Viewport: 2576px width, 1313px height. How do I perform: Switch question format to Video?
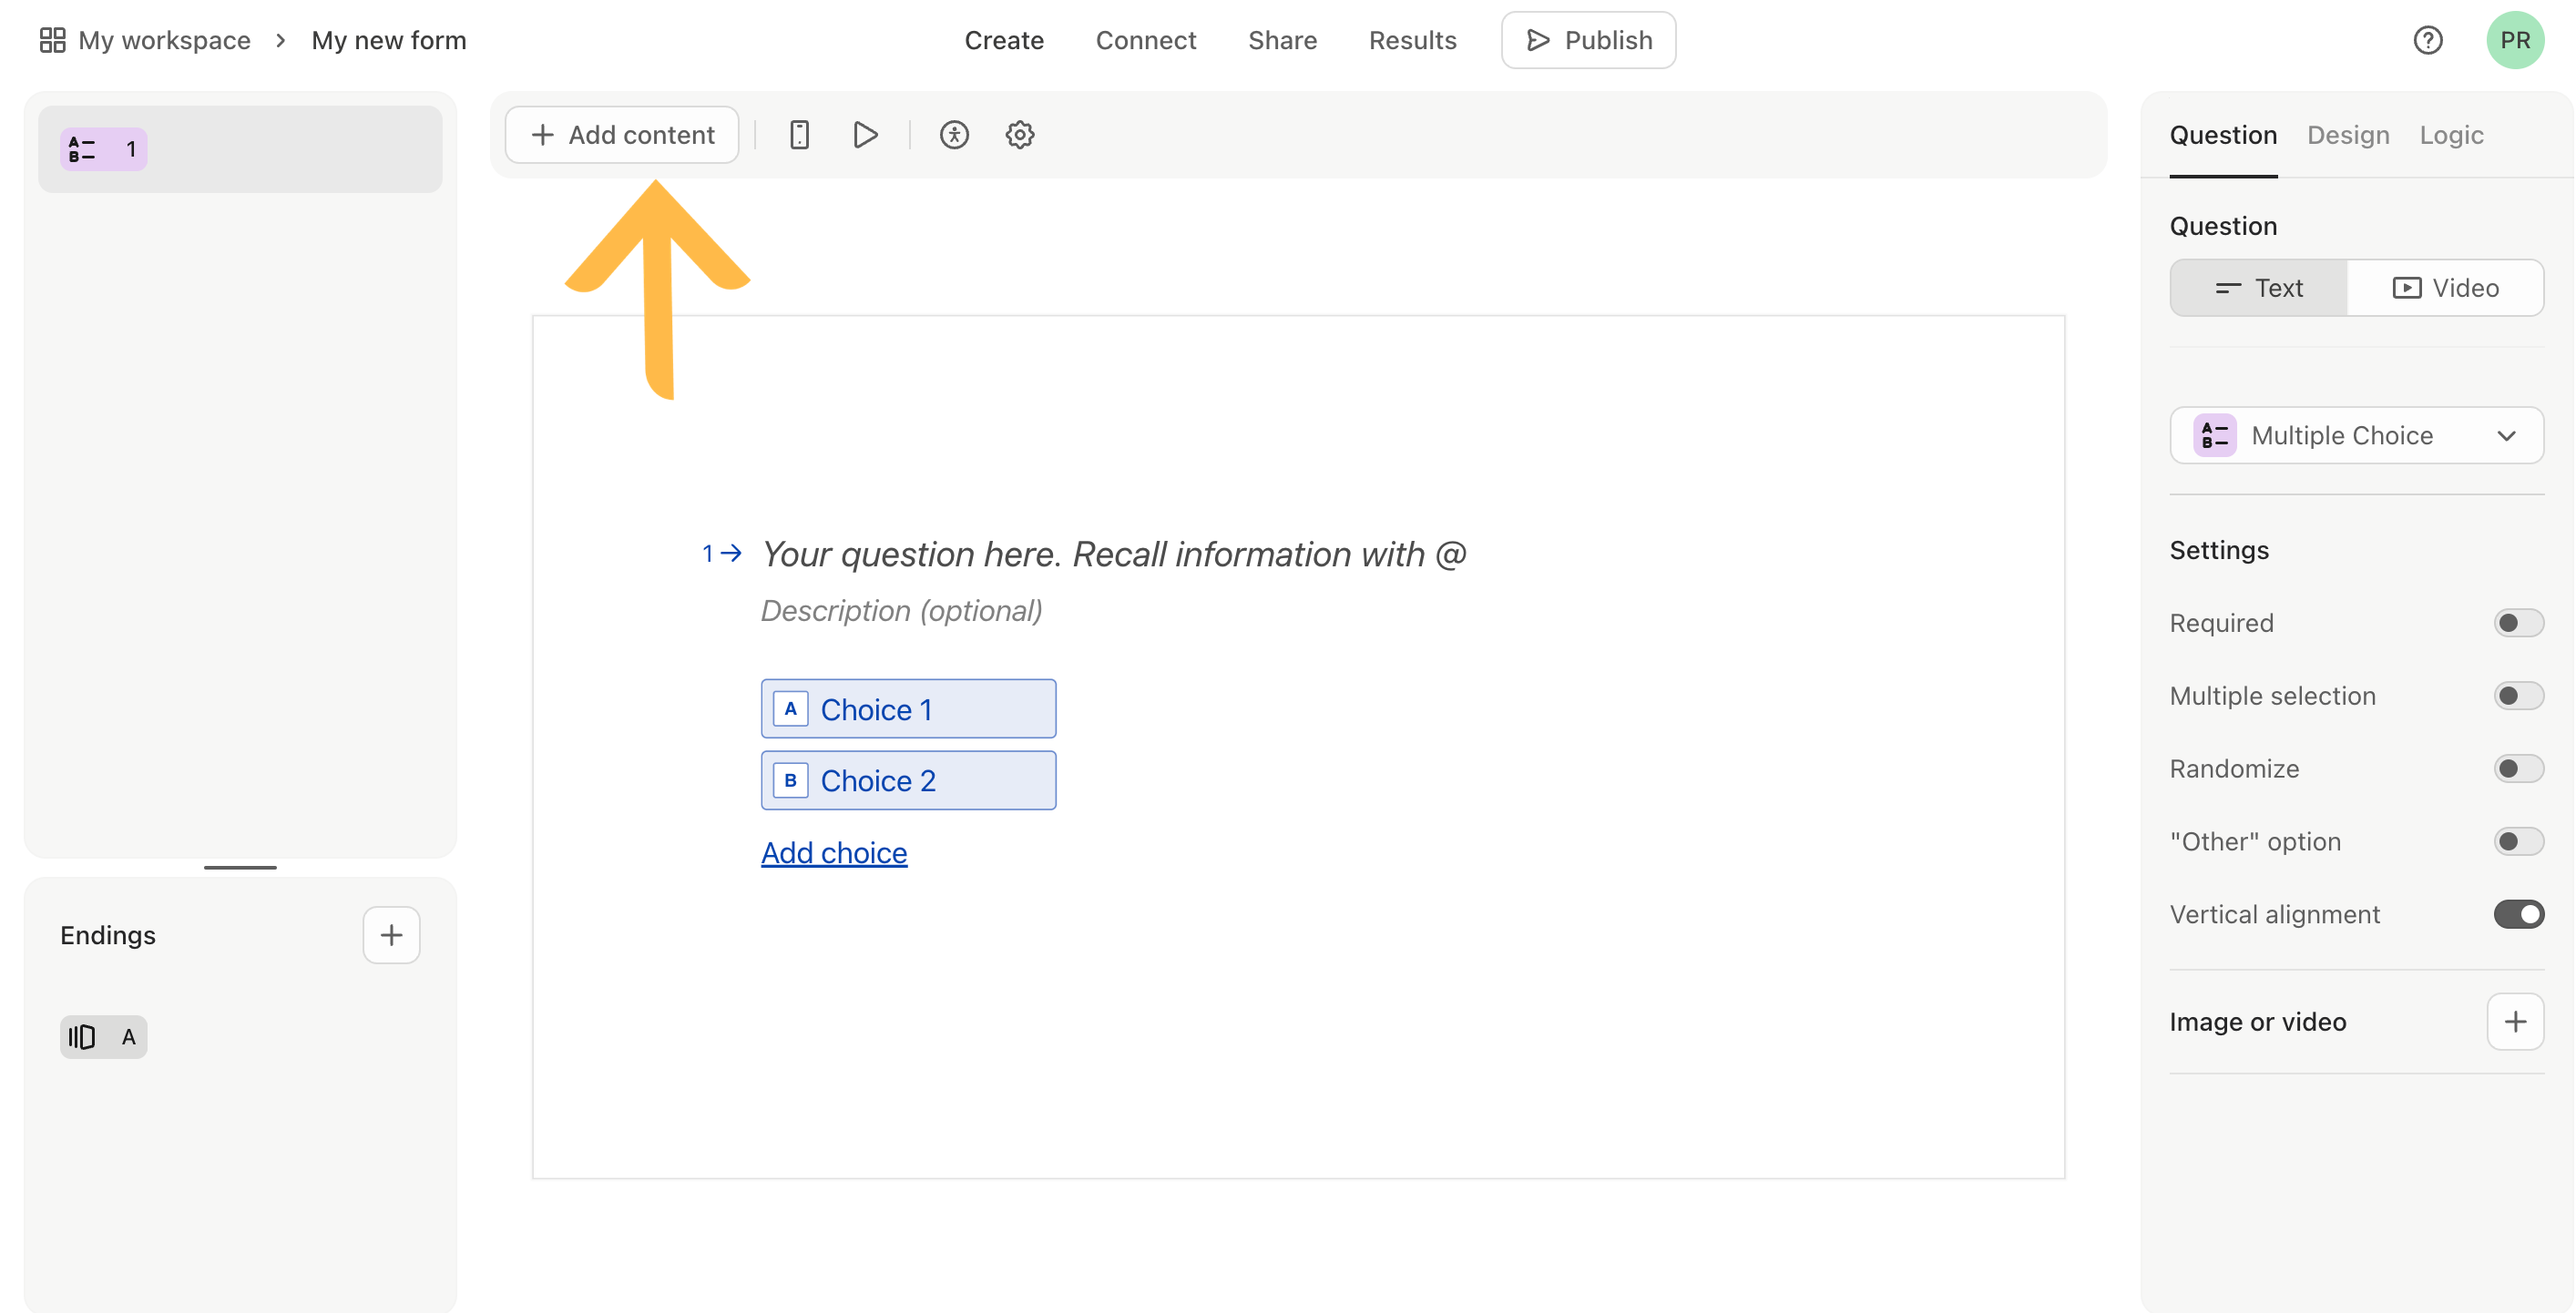2444,288
